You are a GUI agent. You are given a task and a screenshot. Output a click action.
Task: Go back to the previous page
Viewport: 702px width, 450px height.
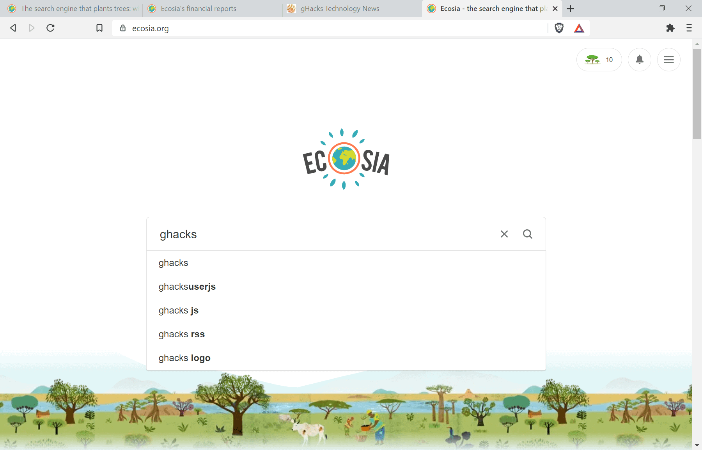click(13, 28)
